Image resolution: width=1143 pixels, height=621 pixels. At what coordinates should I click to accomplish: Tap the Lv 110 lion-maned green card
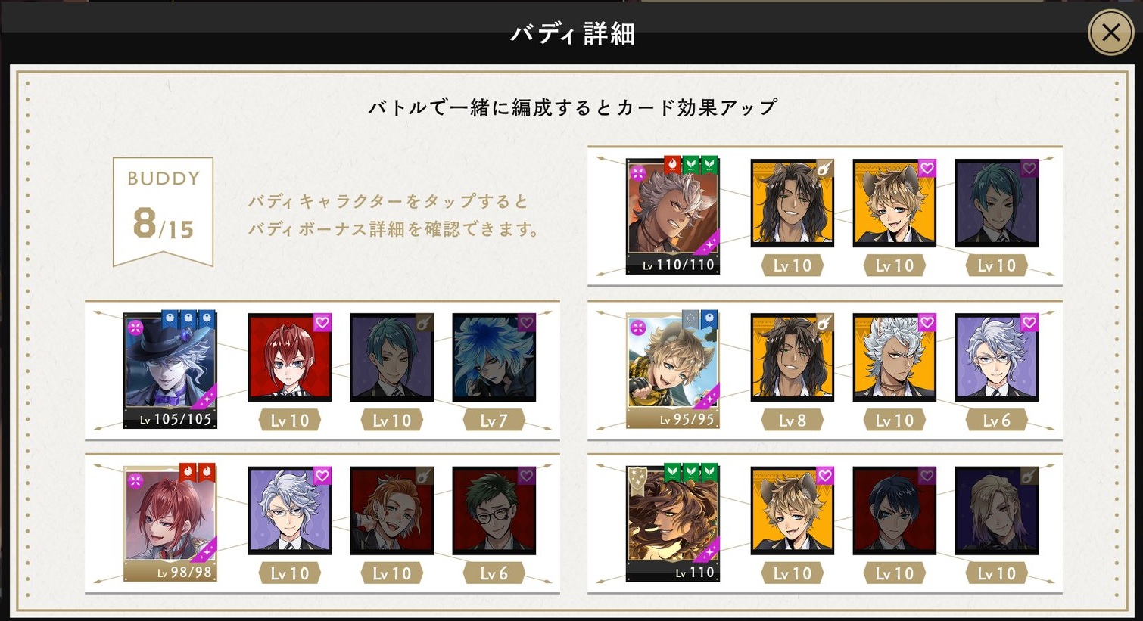pyautogui.click(x=672, y=523)
